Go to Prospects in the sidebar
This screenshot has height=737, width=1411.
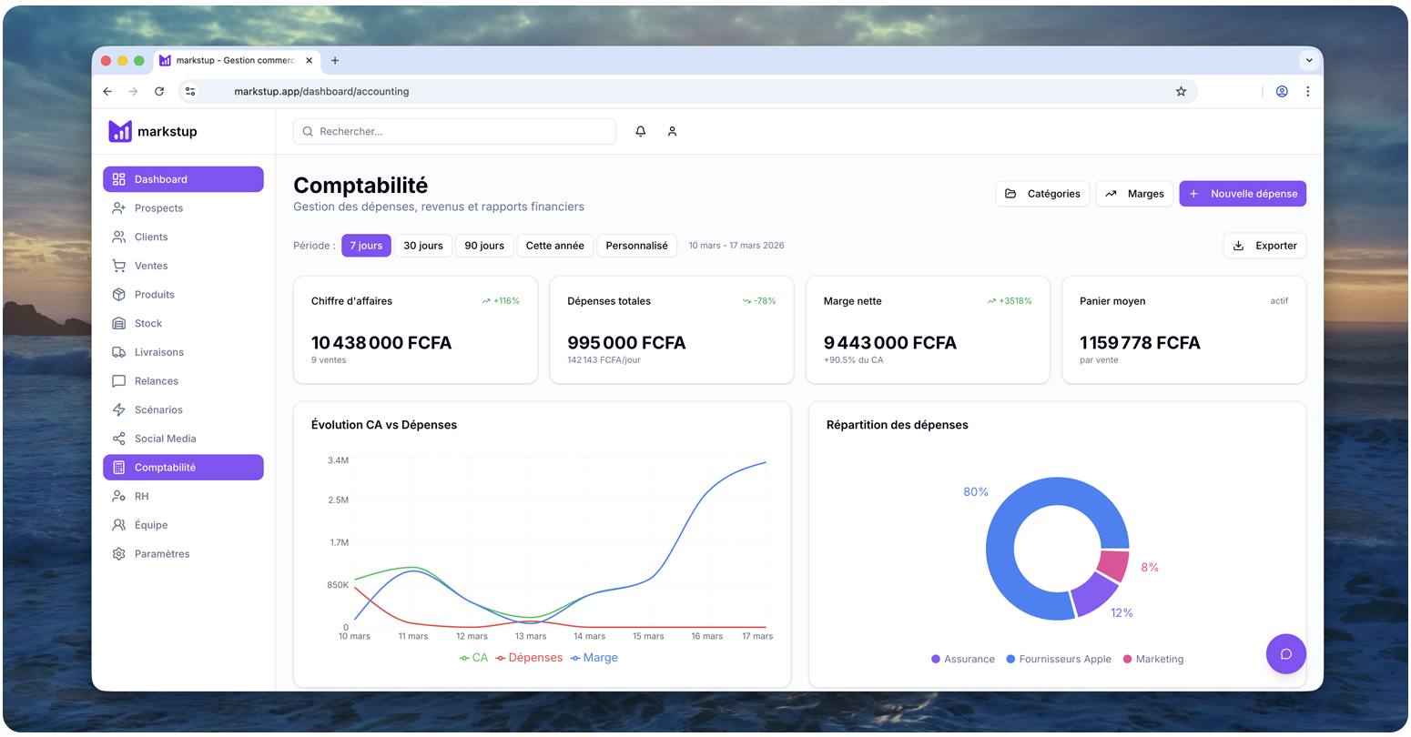[x=158, y=208]
